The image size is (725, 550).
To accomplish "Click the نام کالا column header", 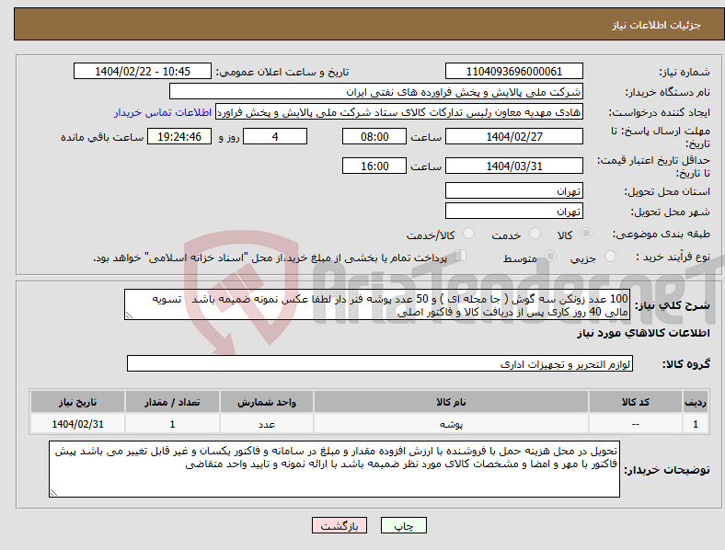I will pos(451,402).
